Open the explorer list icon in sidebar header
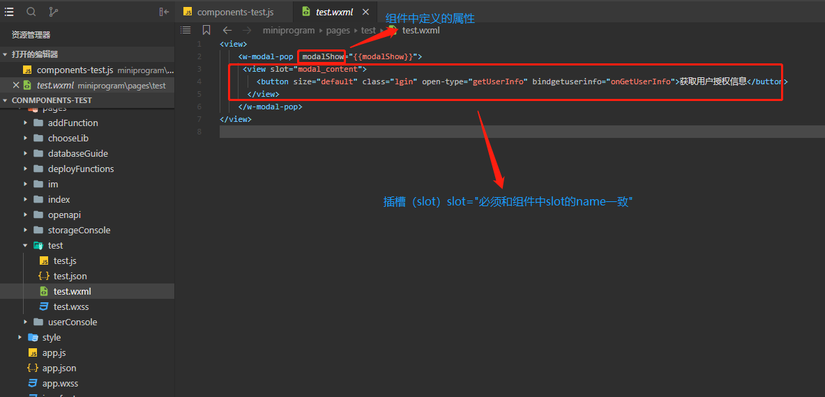Screen dimensions: 825x397 pyautogui.click(x=9, y=12)
